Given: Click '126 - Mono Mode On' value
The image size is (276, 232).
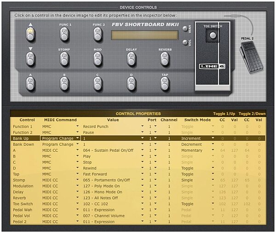Looking at the screenshot, I should pyautogui.click(x=103, y=192).
